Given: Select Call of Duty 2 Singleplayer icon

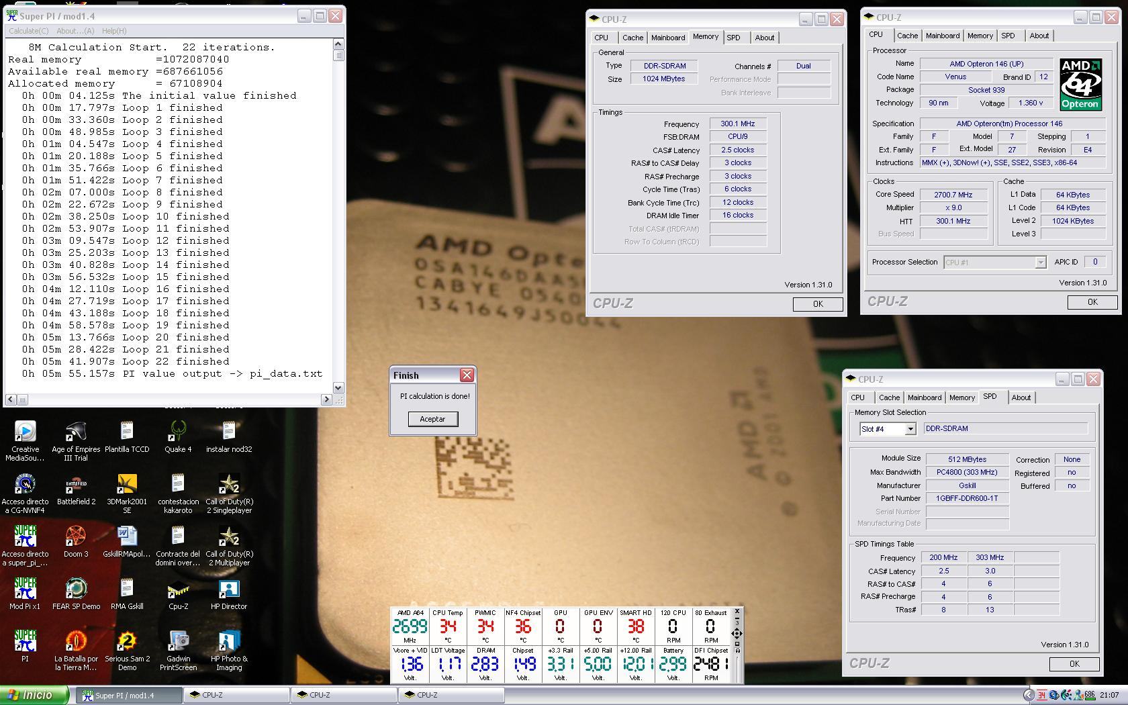Looking at the screenshot, I should coord(229,483).
